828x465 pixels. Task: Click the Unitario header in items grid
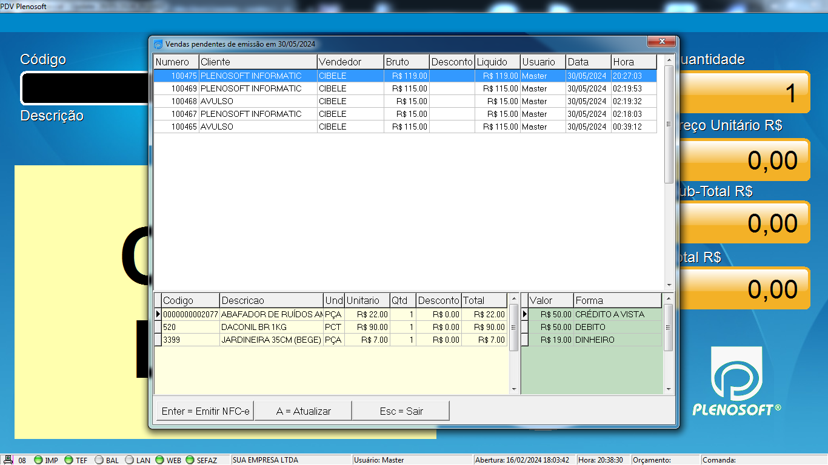367,300
